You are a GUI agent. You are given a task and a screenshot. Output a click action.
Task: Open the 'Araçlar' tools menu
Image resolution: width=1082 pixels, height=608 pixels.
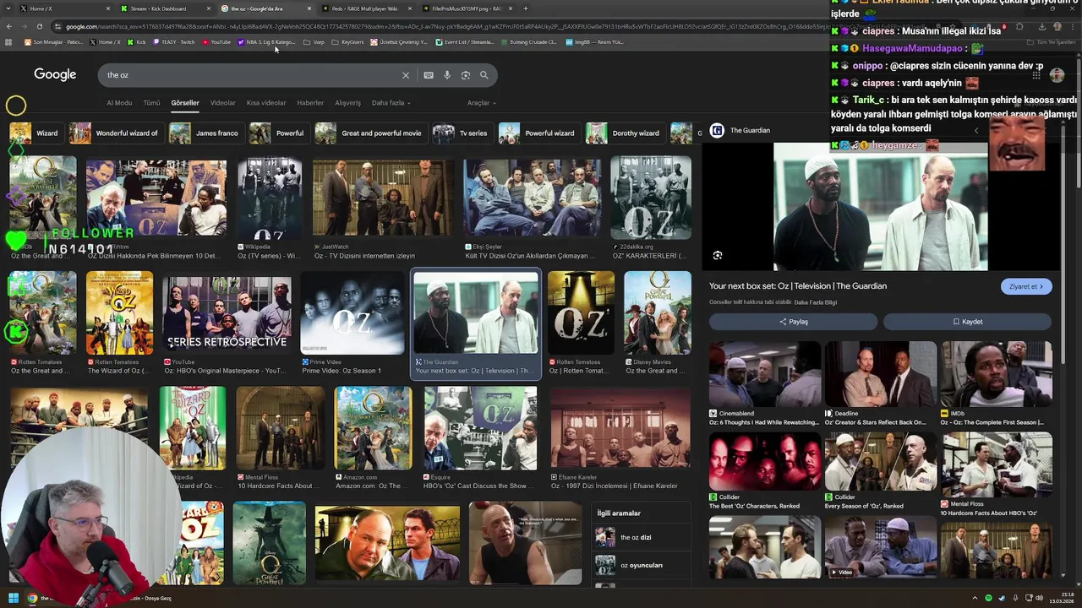coord(481,103)
